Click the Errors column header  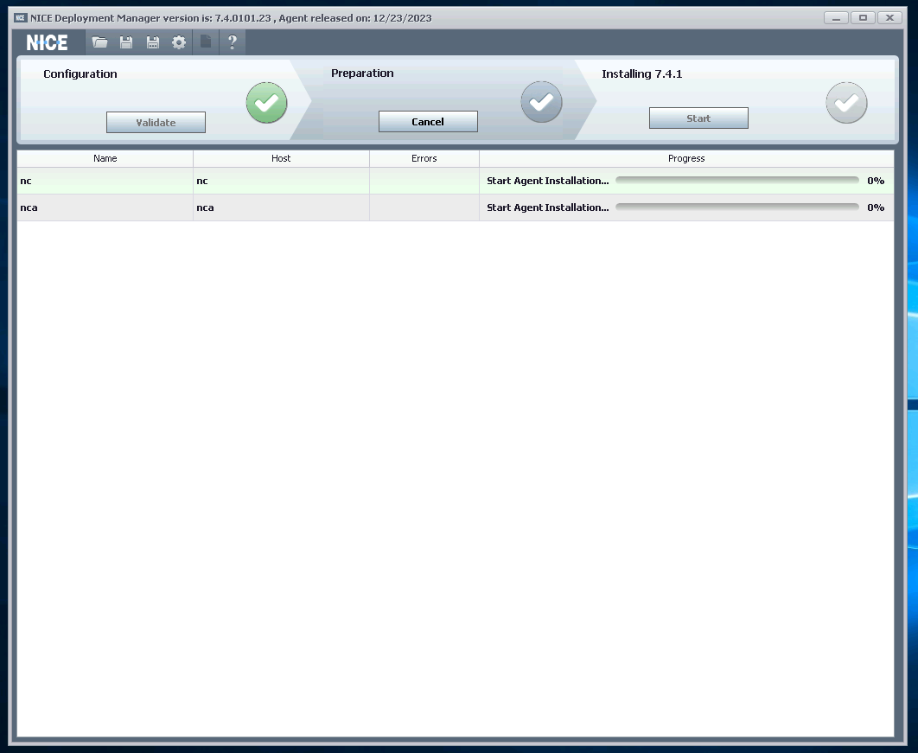(x=424, y=158)
